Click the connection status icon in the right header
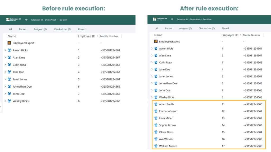The image size is (271, 152). pos(172,19)
